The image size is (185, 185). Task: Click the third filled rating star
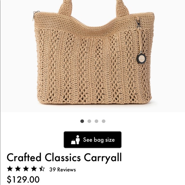(x=26, y=169)
